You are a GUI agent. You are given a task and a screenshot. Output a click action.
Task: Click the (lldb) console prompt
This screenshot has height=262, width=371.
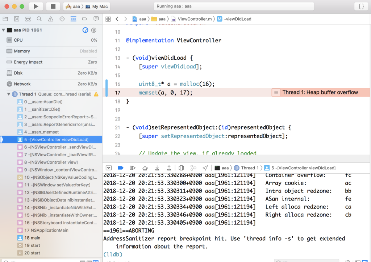113,254
